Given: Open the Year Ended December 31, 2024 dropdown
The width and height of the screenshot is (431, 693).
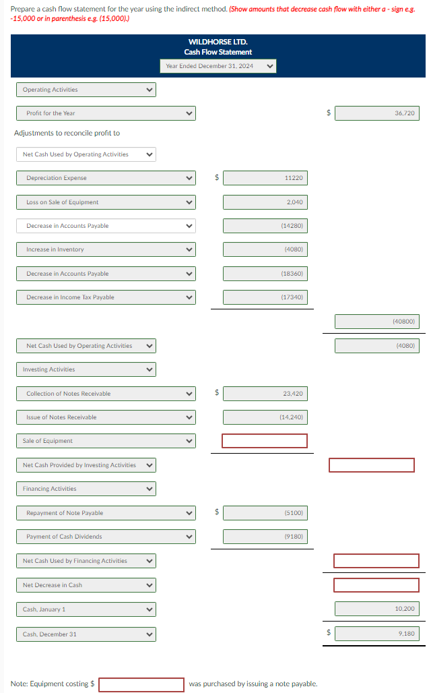Looking at the screenshot, I should pos(218,65).
